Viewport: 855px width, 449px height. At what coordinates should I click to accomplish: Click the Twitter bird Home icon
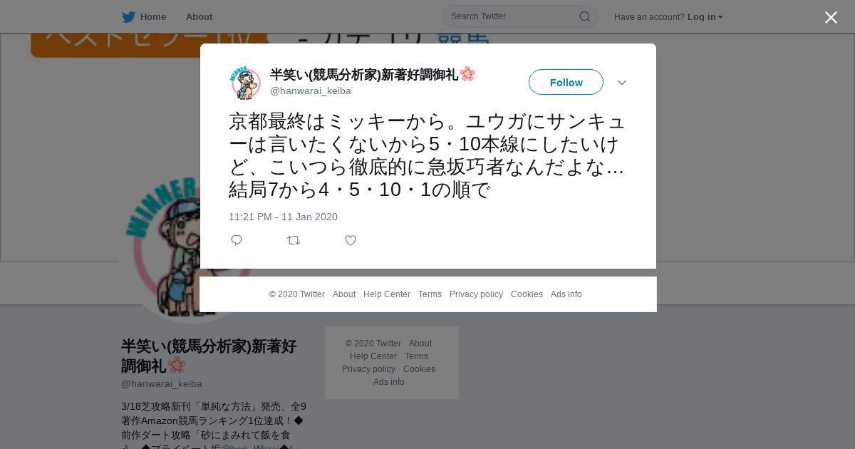pyautogui.click(x=128, y=16)
